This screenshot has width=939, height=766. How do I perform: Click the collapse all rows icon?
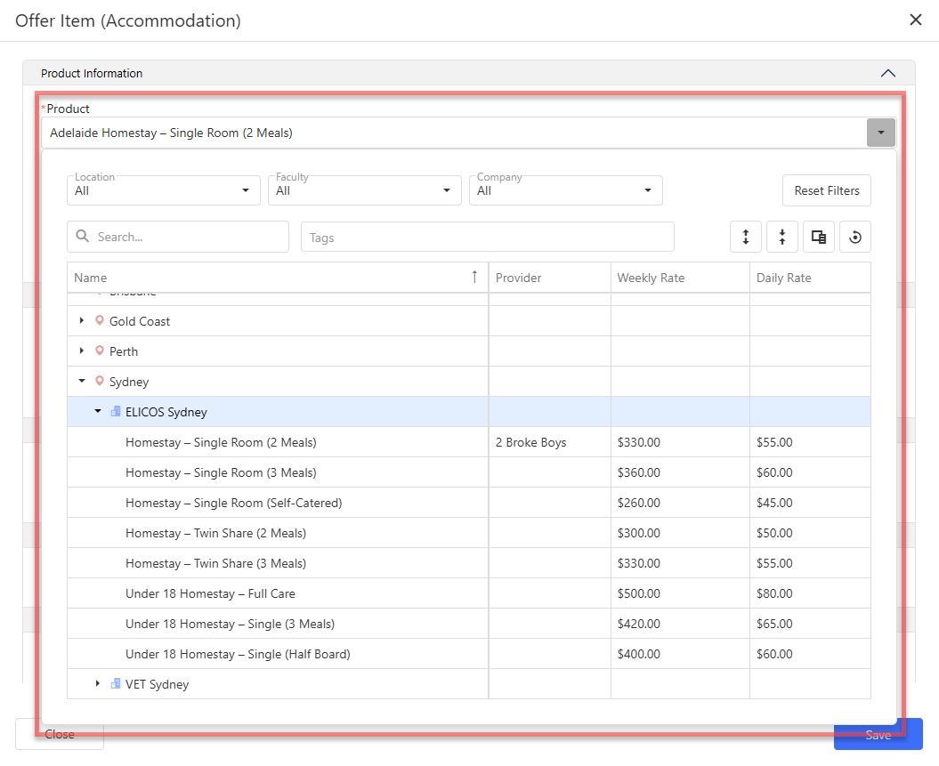pos(782,237)
